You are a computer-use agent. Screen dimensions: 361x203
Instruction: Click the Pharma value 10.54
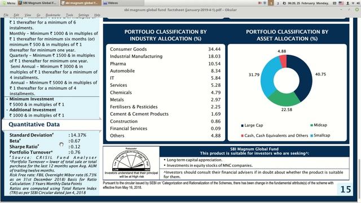[214, 64]
